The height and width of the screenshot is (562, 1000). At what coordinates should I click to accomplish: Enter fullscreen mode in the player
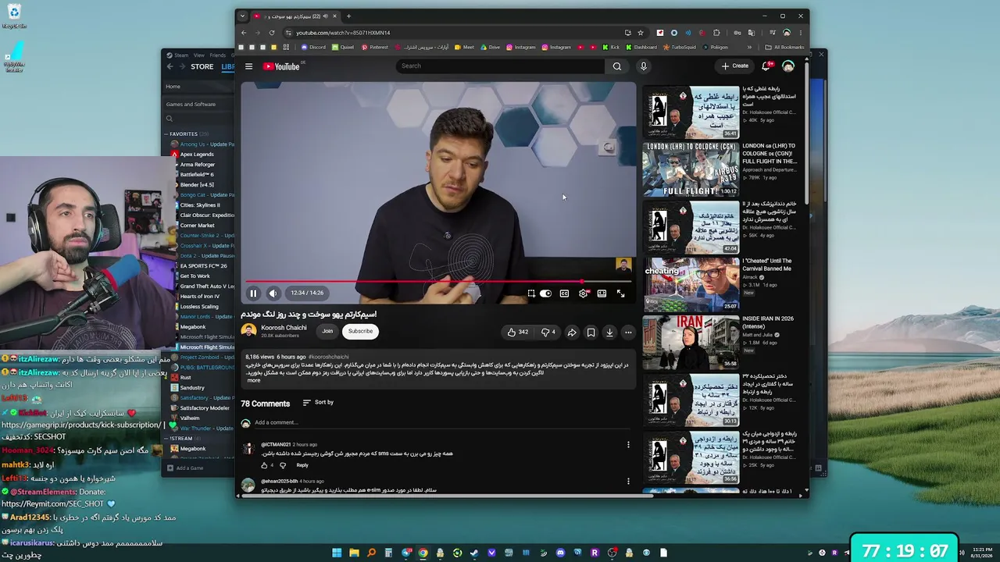point(620,293)
